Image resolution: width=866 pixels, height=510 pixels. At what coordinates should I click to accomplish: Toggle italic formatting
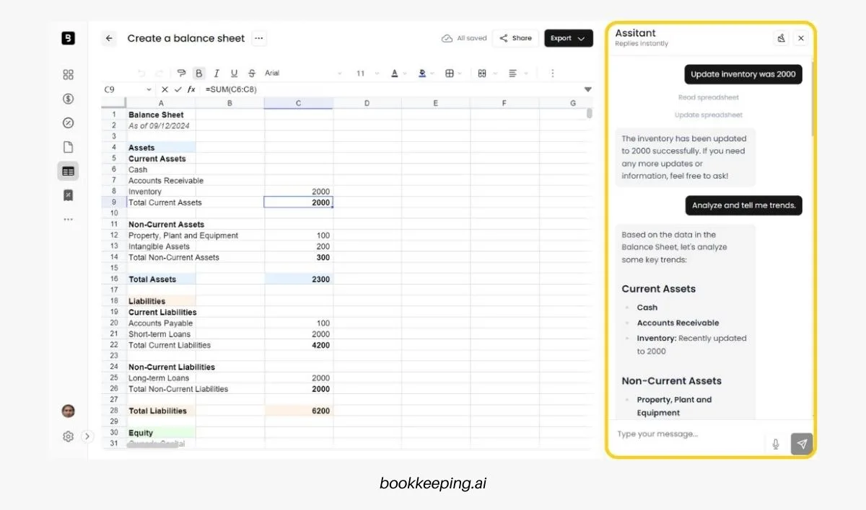click(x=216, y=73)
